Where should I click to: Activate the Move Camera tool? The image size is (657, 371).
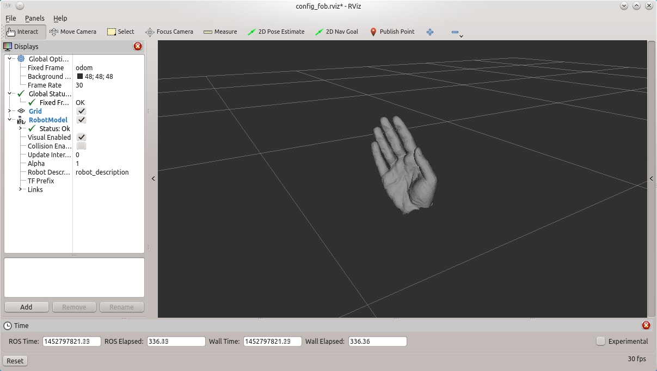point(73,32)
